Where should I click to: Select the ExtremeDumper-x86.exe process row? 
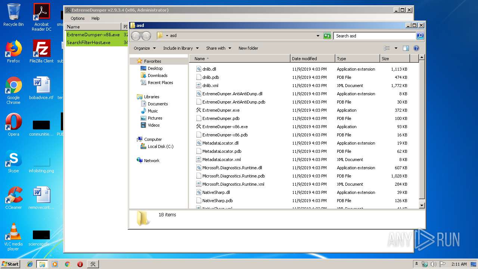[x=97, y=35]
